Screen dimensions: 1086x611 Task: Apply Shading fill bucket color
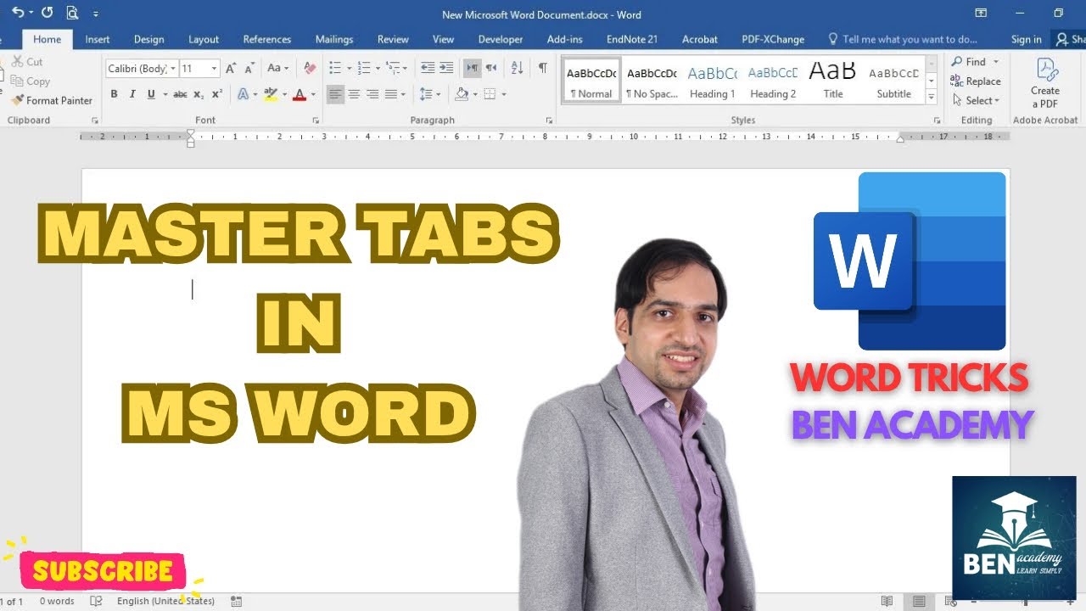tap(462, 94)
